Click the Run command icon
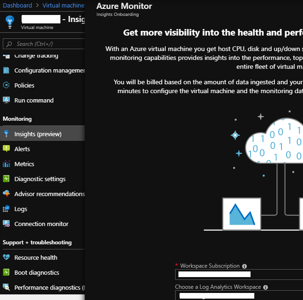 coord(6,101)
